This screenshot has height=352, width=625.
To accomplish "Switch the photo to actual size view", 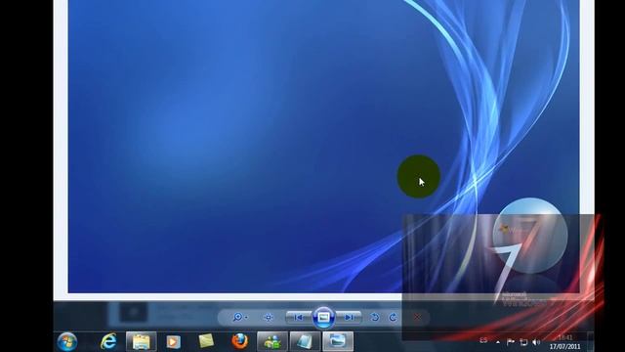I will 269,317.
